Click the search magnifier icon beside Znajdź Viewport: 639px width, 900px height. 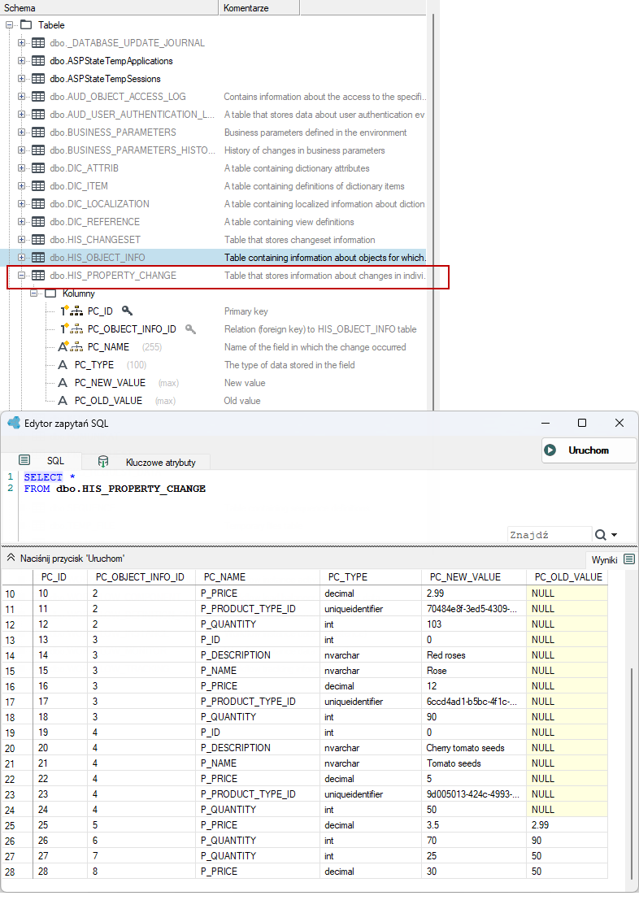coord(601,535)
